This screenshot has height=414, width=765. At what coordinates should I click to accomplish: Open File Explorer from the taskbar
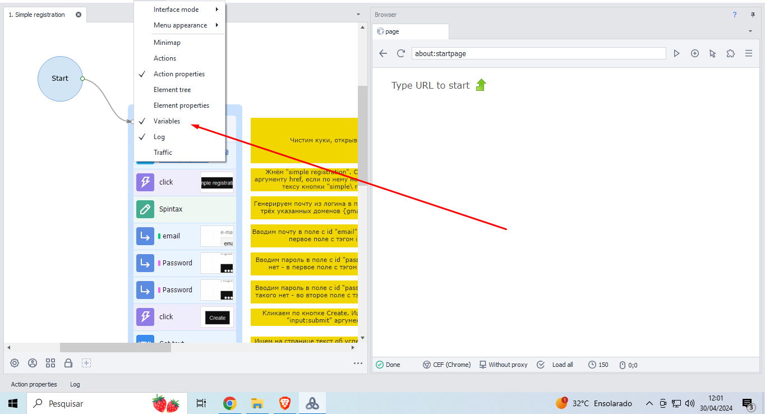pos(257,403)
